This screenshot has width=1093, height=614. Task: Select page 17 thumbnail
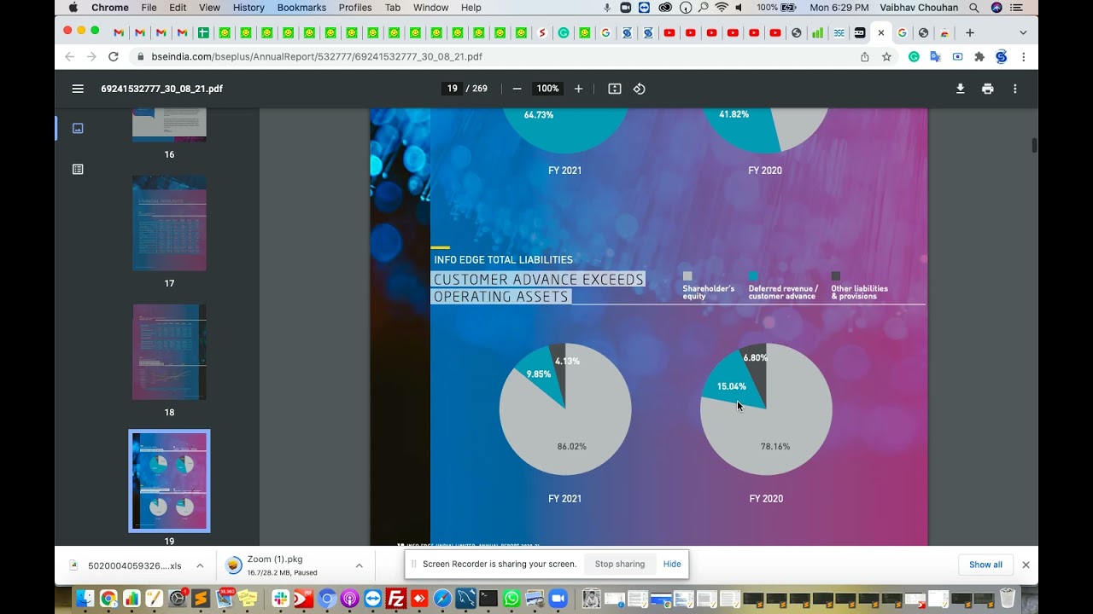coord(169,223)
